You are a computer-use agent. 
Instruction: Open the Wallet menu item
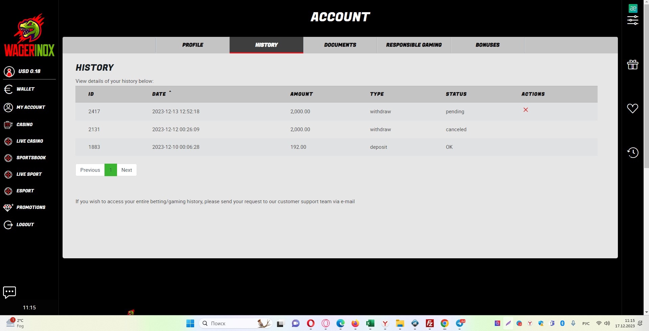pyautogui.click(x=19, y=89)
